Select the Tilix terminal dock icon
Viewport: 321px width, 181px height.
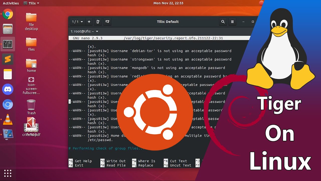[x=8, y=44]
